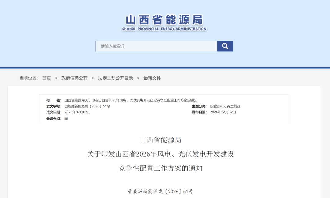Click the 当前位置 label

point(29,78)
